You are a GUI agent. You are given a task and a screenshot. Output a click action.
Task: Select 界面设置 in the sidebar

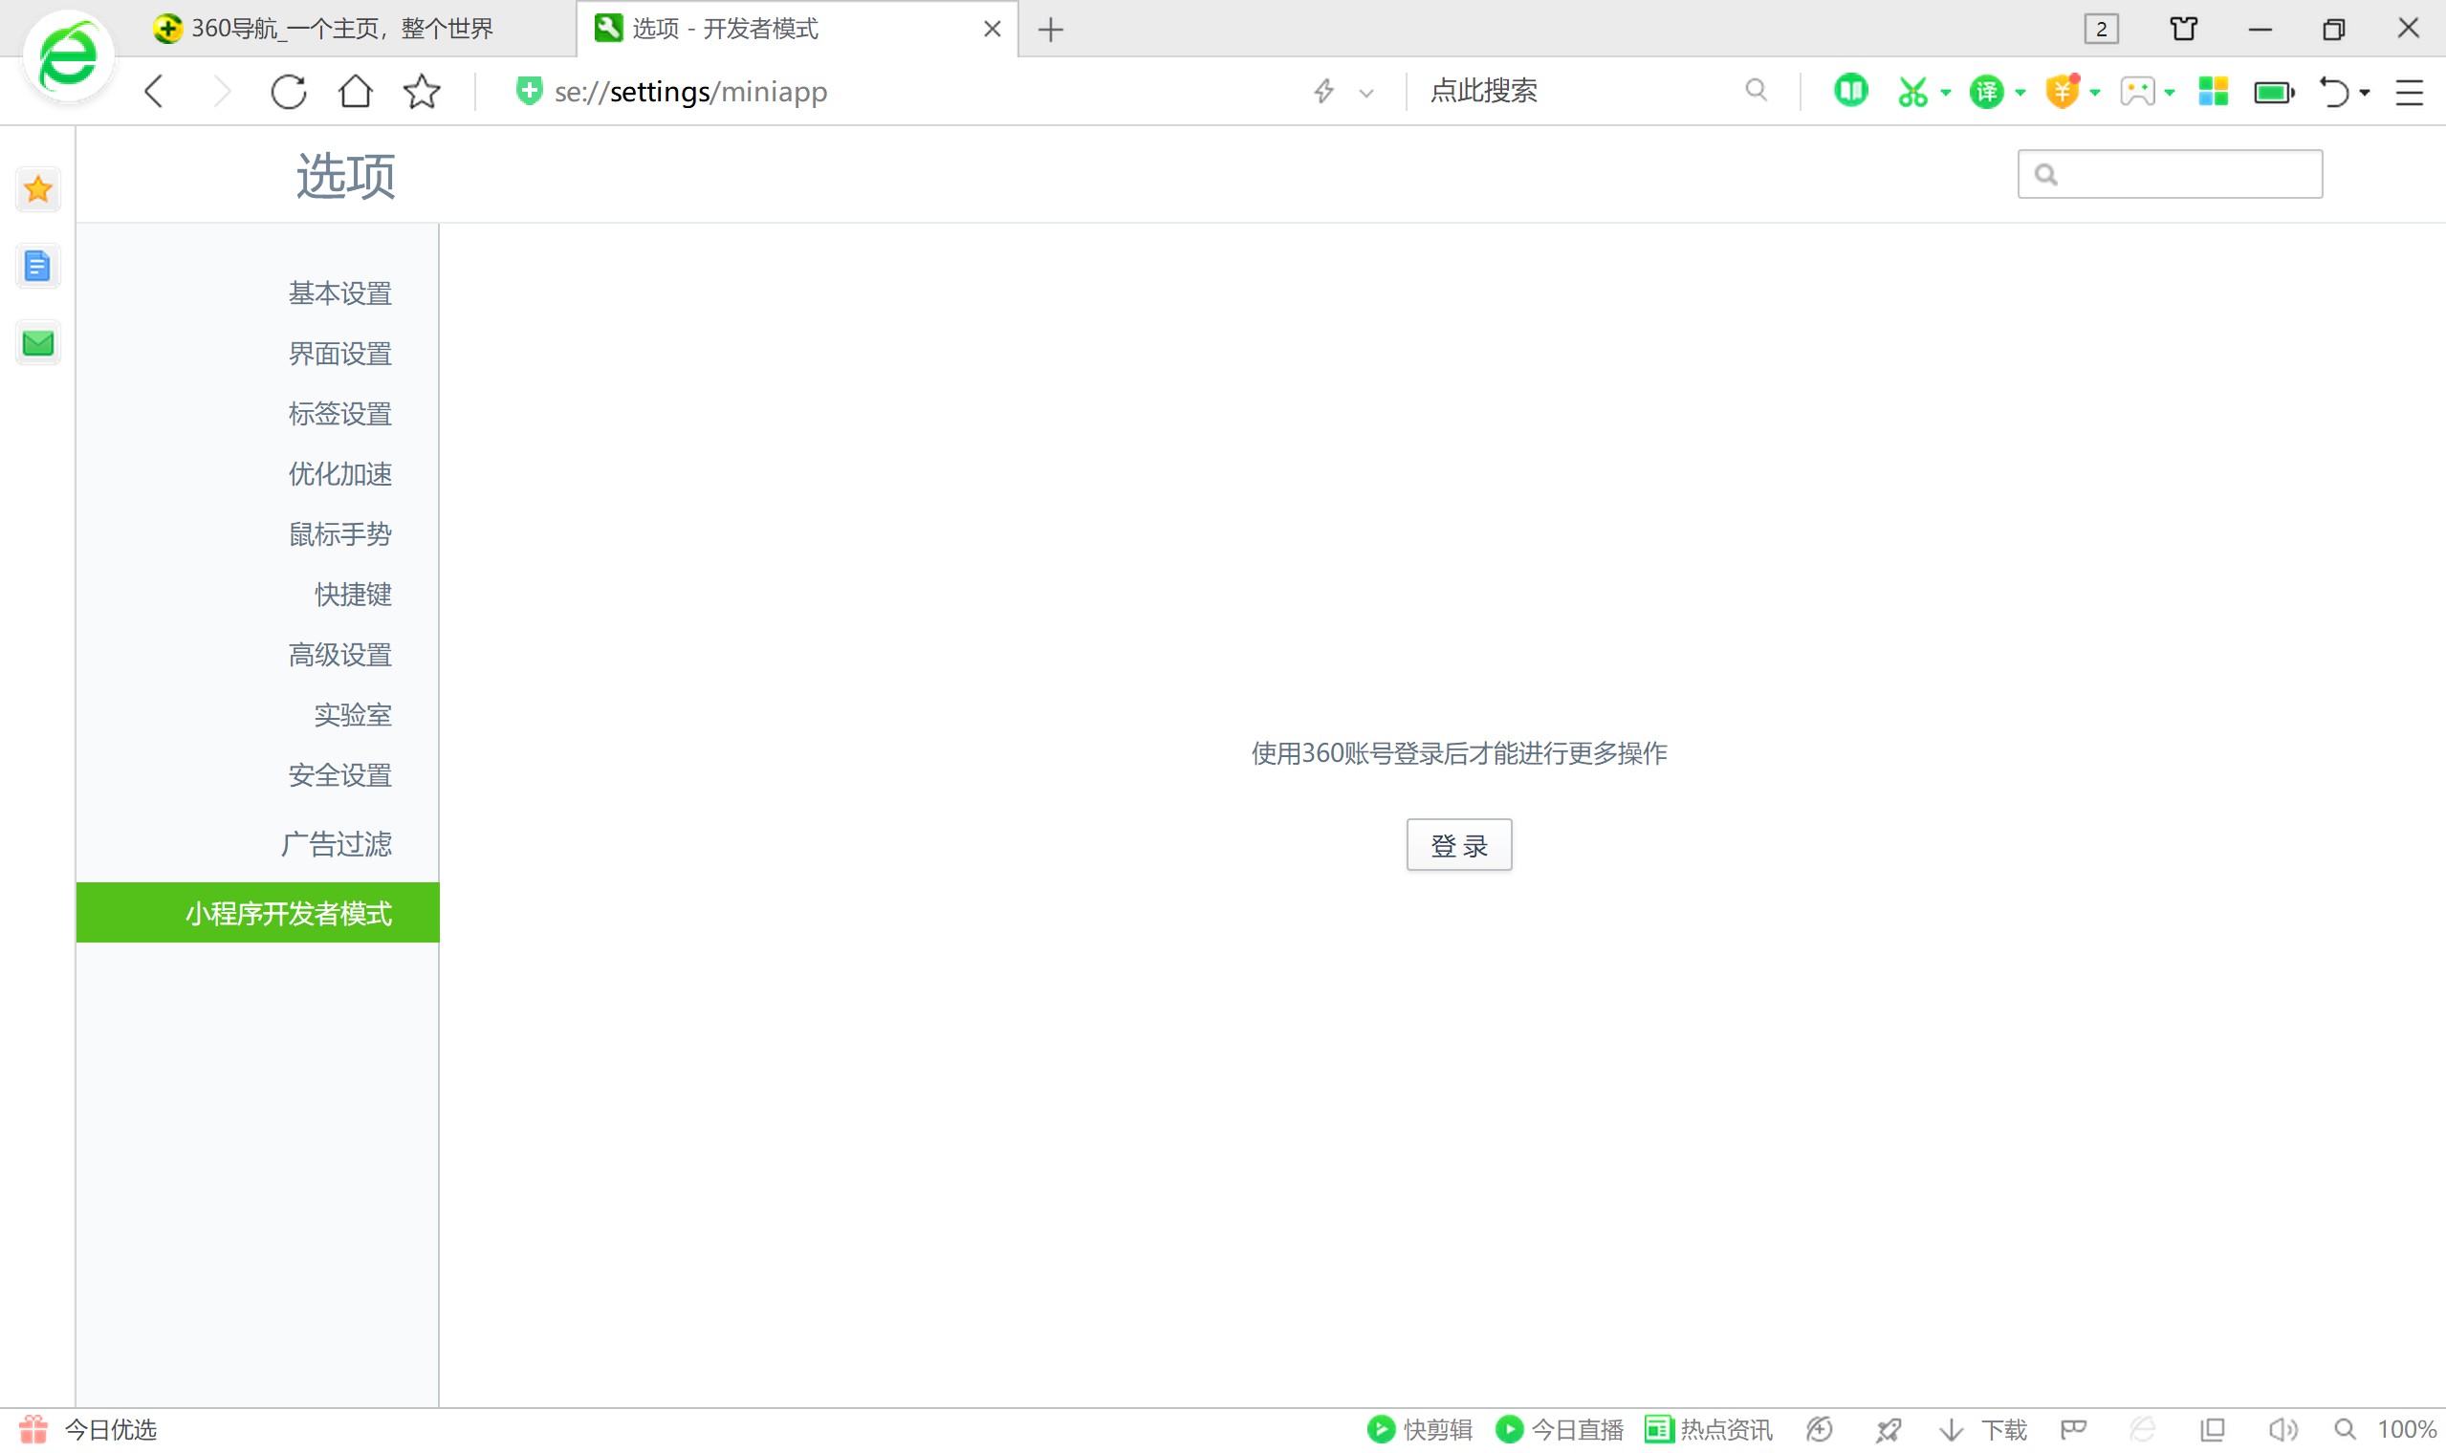tap(339, 354)
